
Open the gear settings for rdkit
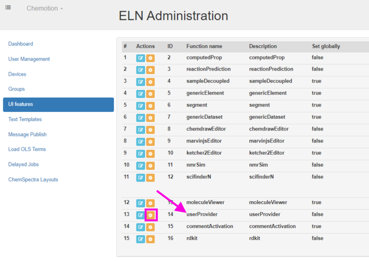click(x=151, y=239)
